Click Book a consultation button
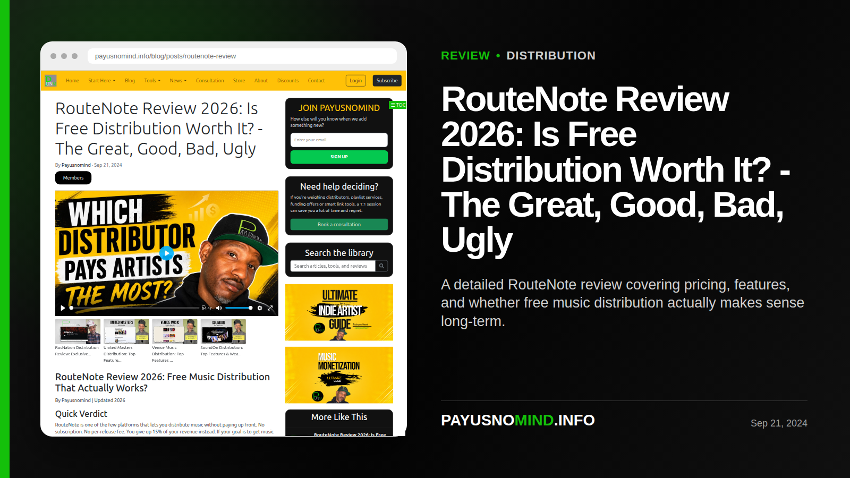The width and height of the screenshot is (850, 478). click(x=339, y=225)
